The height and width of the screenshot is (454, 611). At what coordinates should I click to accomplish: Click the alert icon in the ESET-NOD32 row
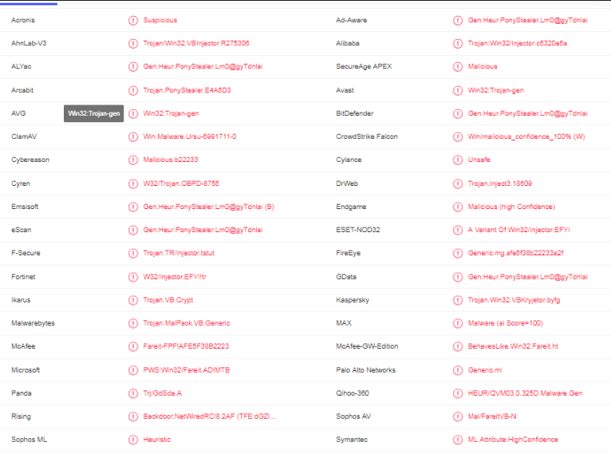458,230
